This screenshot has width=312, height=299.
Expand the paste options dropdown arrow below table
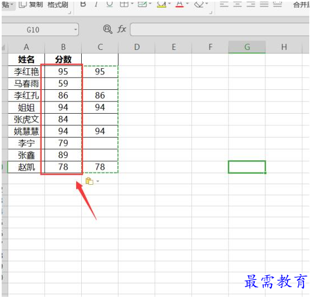pyautogui.click(x=97, y=181)
